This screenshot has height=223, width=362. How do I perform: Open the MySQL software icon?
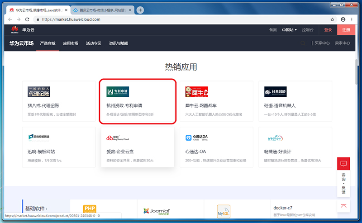224,211
